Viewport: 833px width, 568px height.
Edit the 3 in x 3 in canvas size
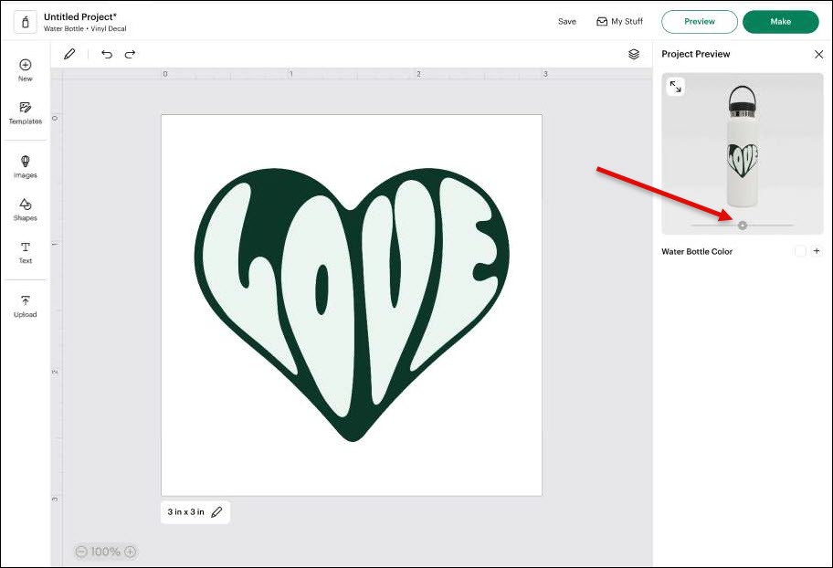click(216, 512)
